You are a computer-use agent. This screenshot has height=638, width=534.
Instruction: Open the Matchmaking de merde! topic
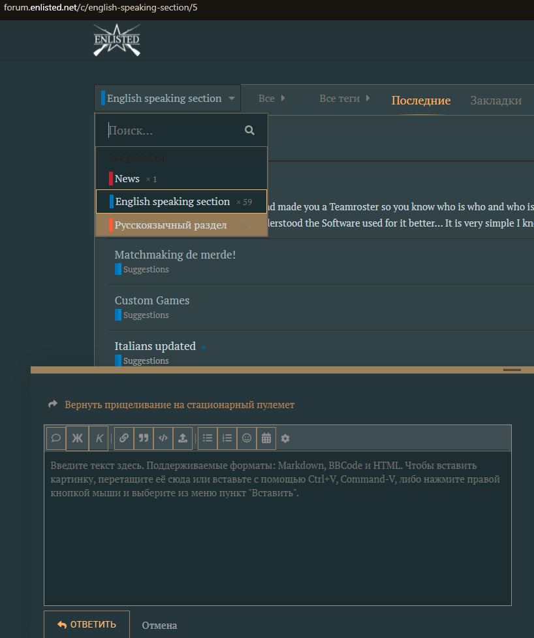point(175,255)
